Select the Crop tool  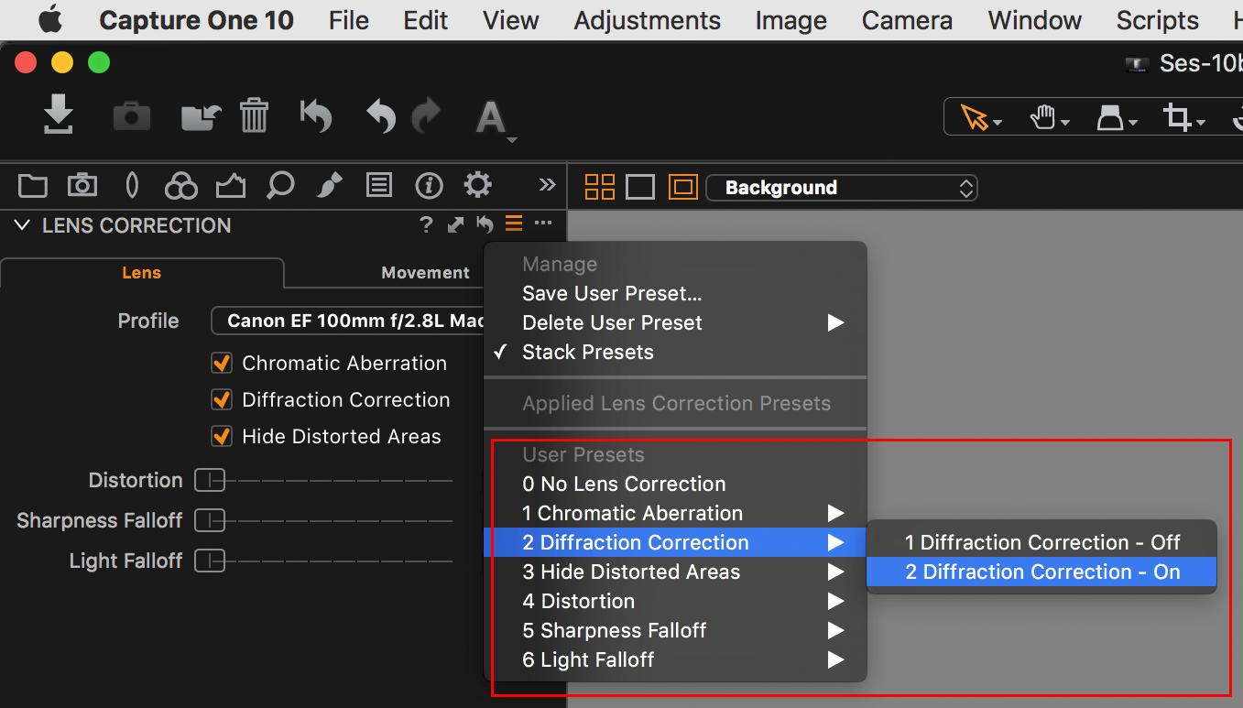pyautogui.click(x=1183, y=118)
